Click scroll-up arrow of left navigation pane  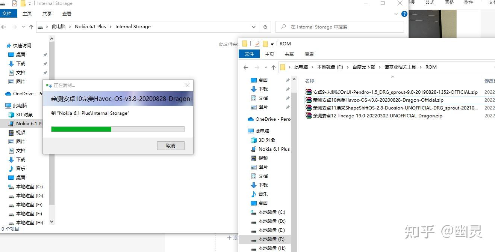coord(52,39)
